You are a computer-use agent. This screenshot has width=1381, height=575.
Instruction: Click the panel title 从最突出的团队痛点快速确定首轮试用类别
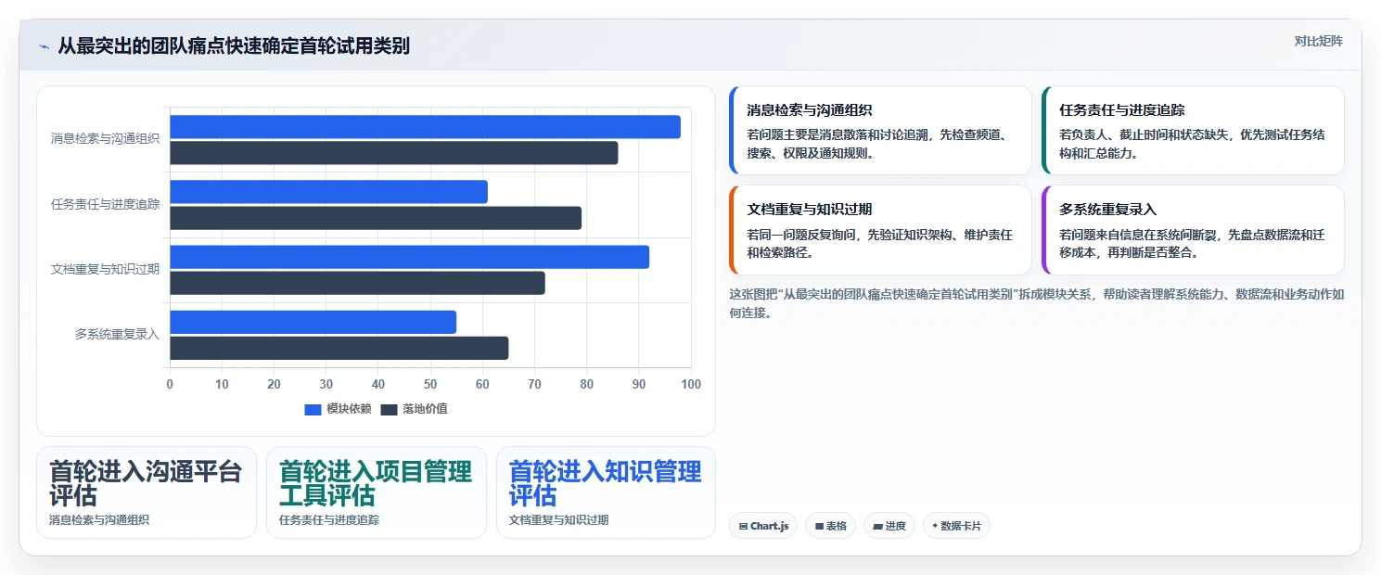click(x=234, y=46)
